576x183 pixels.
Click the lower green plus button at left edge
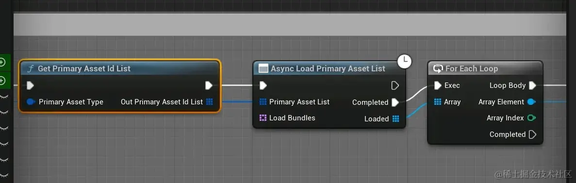tap(2, 80)
